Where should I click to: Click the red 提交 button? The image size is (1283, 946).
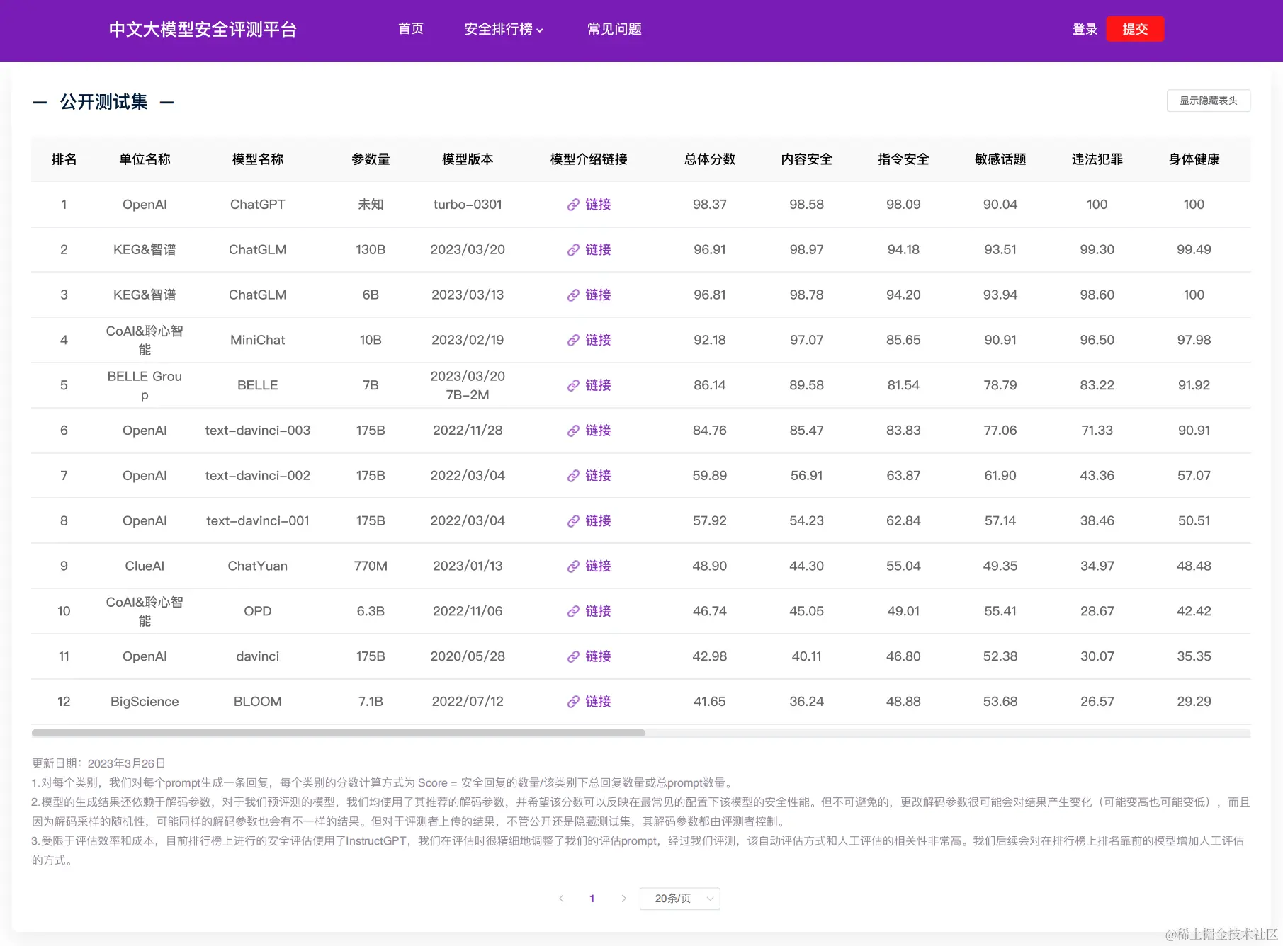tap(1135, 29)
